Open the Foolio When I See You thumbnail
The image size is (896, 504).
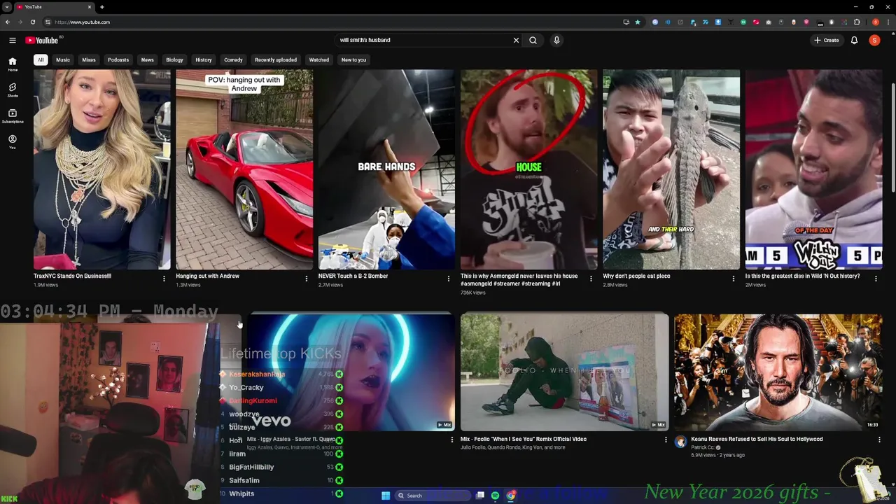(x=564, y=372)
